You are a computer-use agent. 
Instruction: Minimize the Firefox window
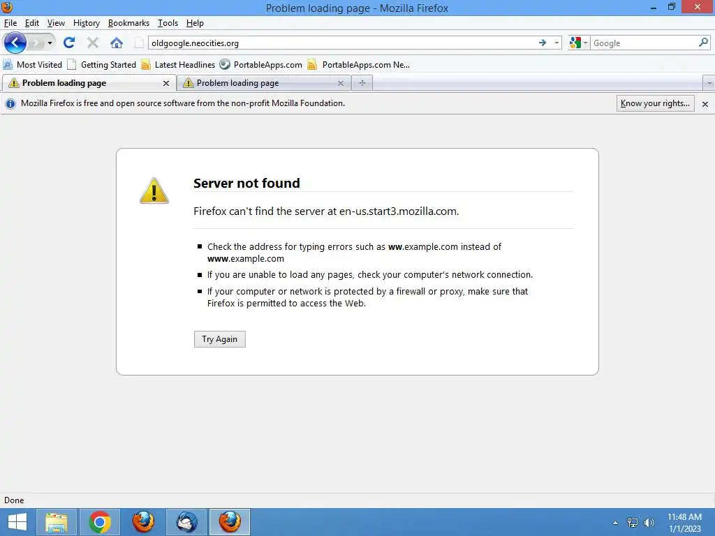click(x=653, y=7)
